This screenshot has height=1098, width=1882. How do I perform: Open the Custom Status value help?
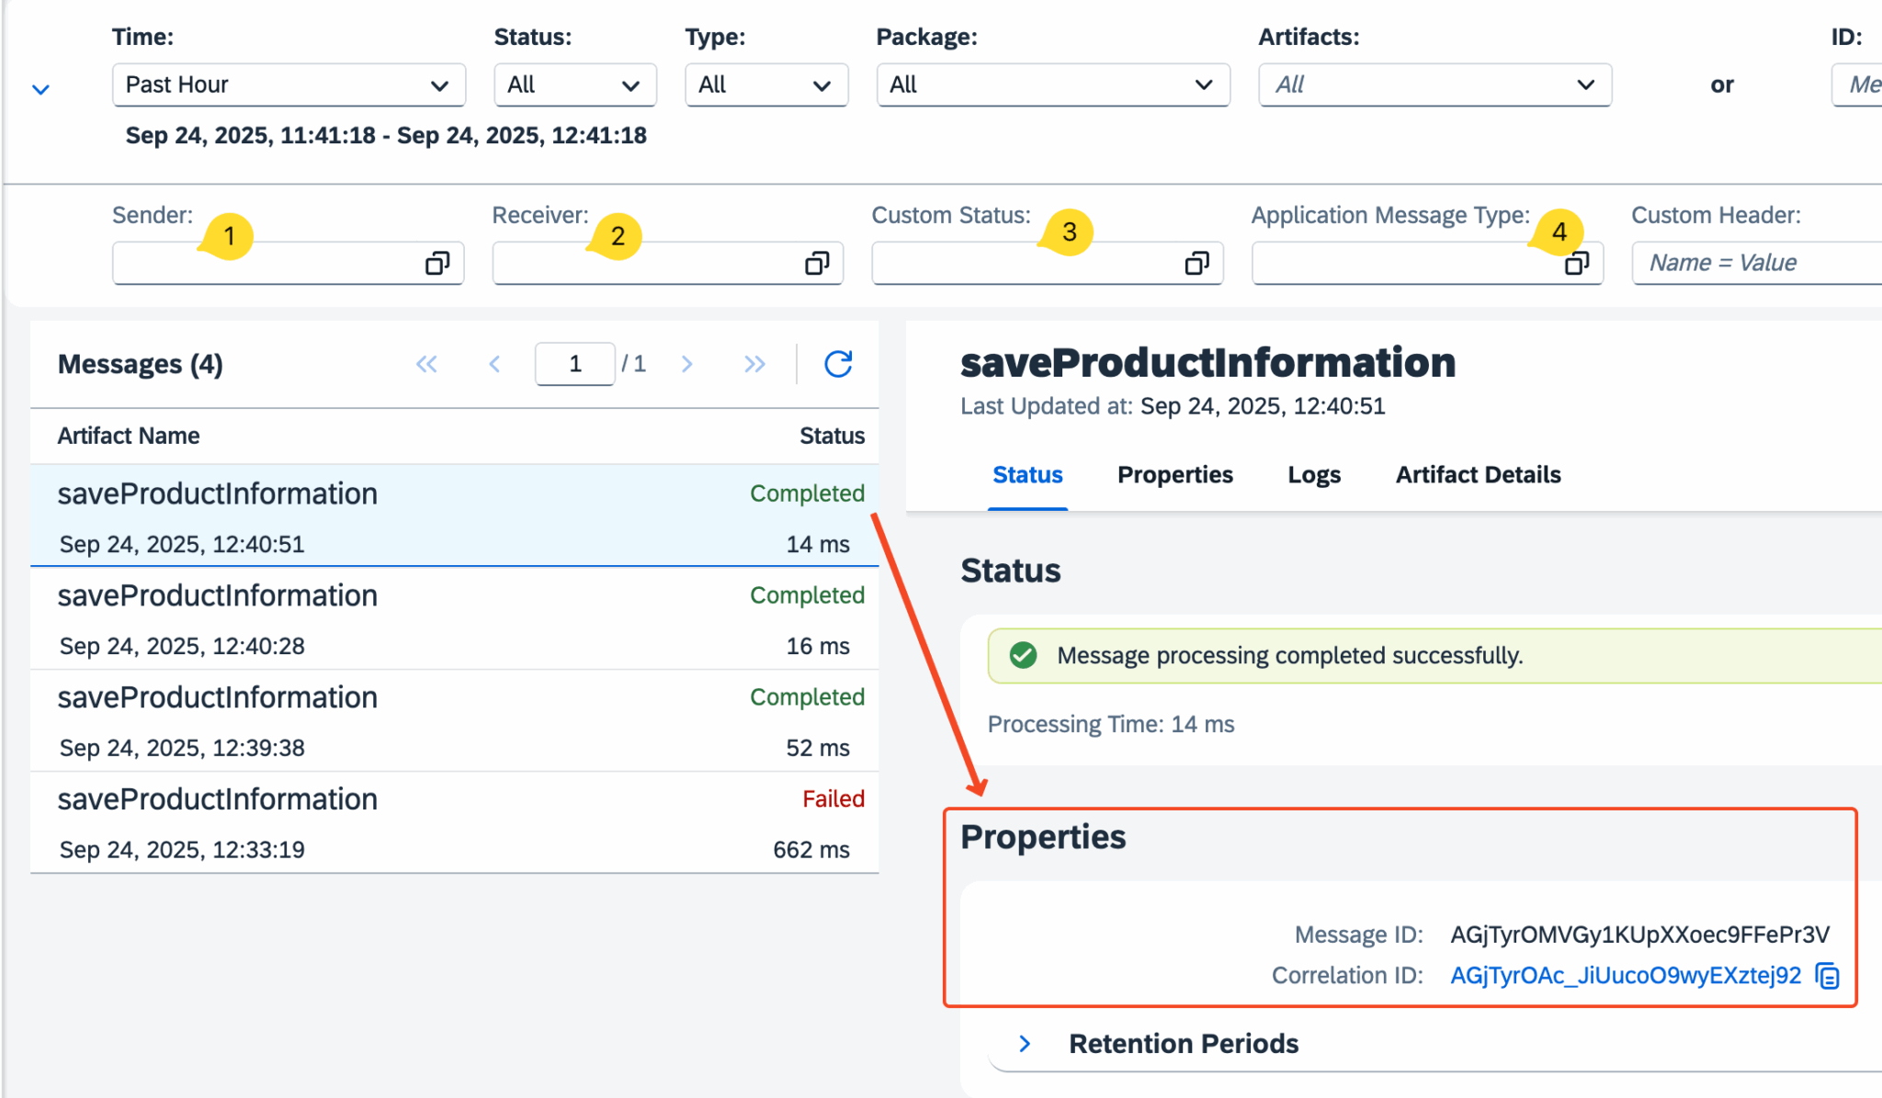[x=1195, y=263]
